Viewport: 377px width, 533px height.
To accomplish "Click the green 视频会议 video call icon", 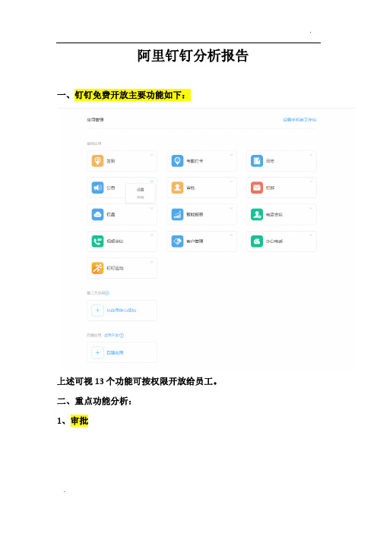I will tap(97, 241).
